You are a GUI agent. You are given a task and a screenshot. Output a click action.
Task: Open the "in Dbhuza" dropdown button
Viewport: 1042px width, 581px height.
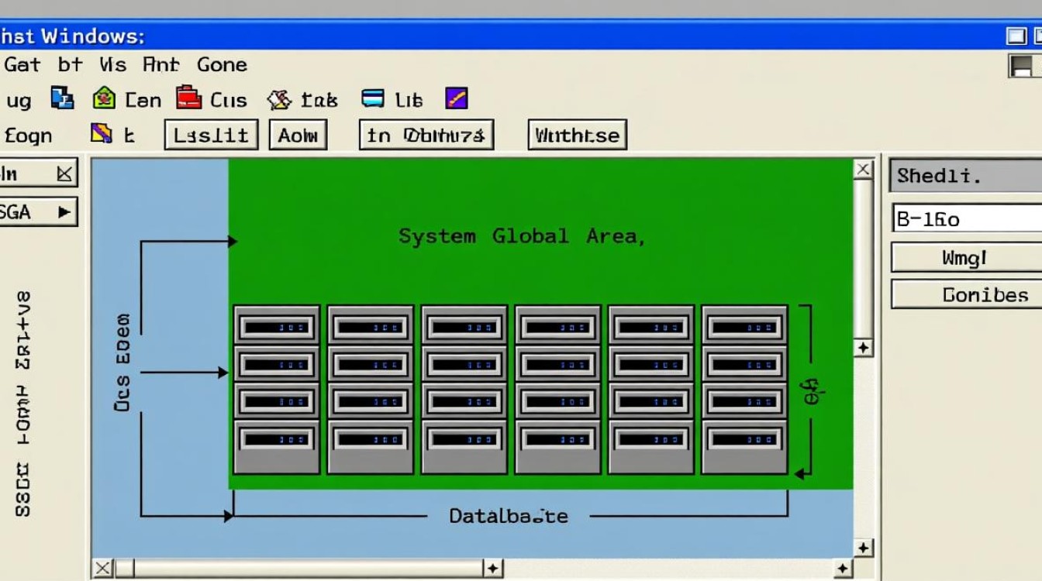[426, 136]
